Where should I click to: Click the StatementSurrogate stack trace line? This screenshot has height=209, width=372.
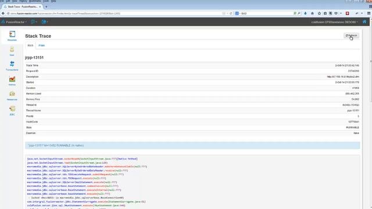(86, 201)
